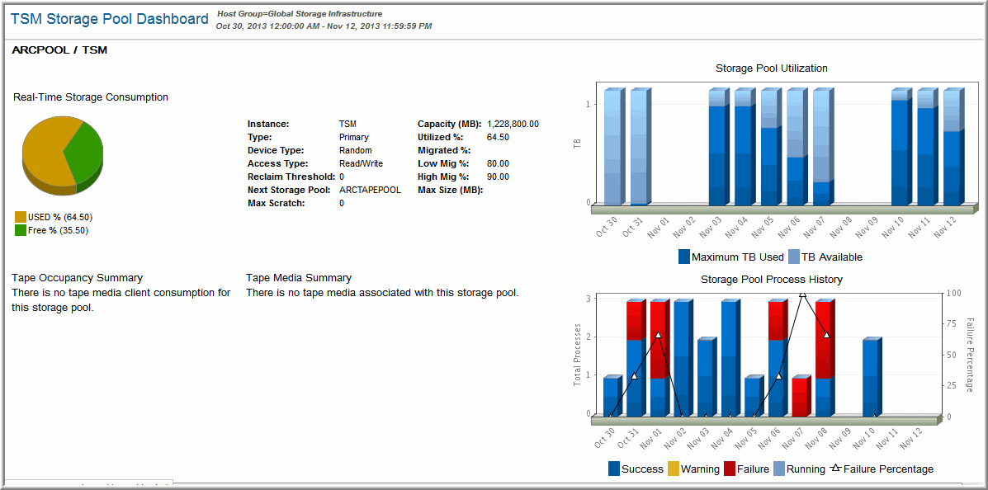Click the Nov 12 bar in Storage Pool Utilization
Screen dimensions: 988x490
click(951, 148)
